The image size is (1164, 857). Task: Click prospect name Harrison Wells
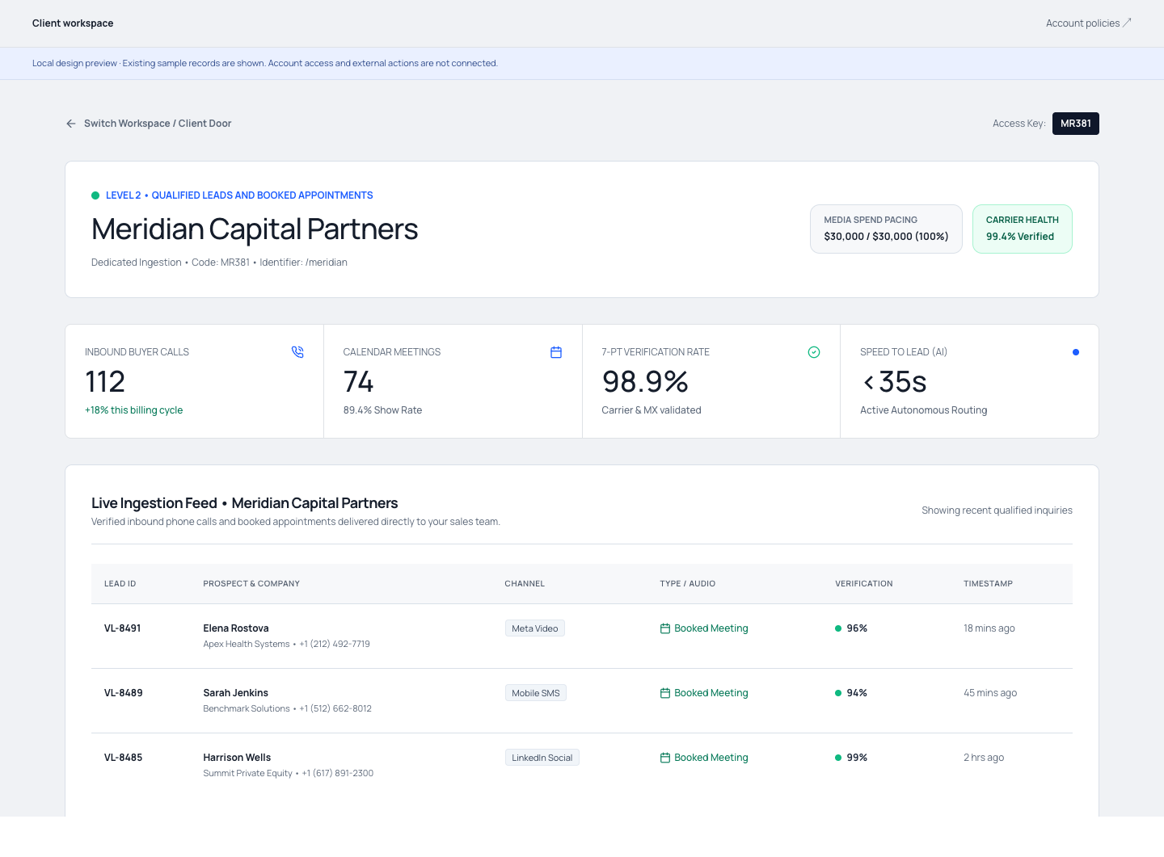point(237,758)
